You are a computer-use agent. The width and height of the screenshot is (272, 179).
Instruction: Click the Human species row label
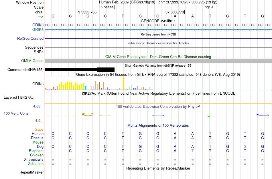click(x=38, y=134)
